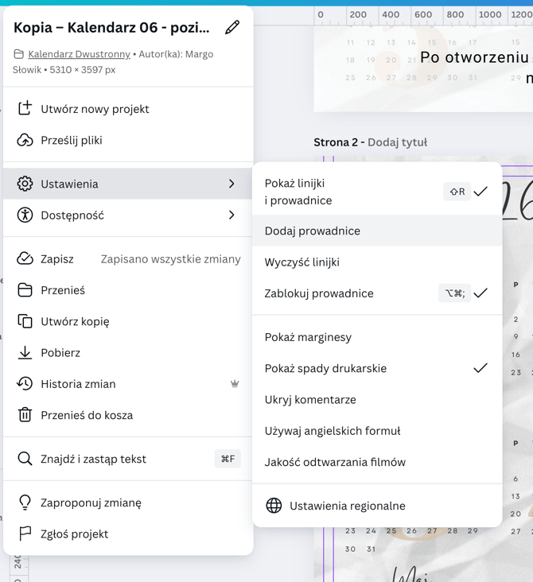Open the Kalendarz Dwustronny folder link
The height and width of the screenshot is (582, 533).
click(79, 54)
